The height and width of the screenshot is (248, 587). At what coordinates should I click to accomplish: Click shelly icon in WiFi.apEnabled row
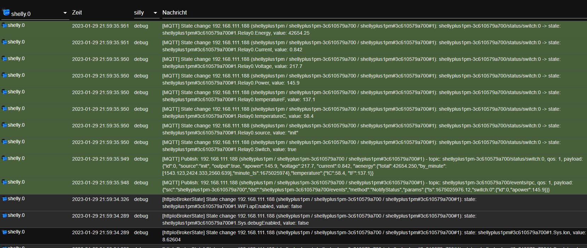point(5,198)
